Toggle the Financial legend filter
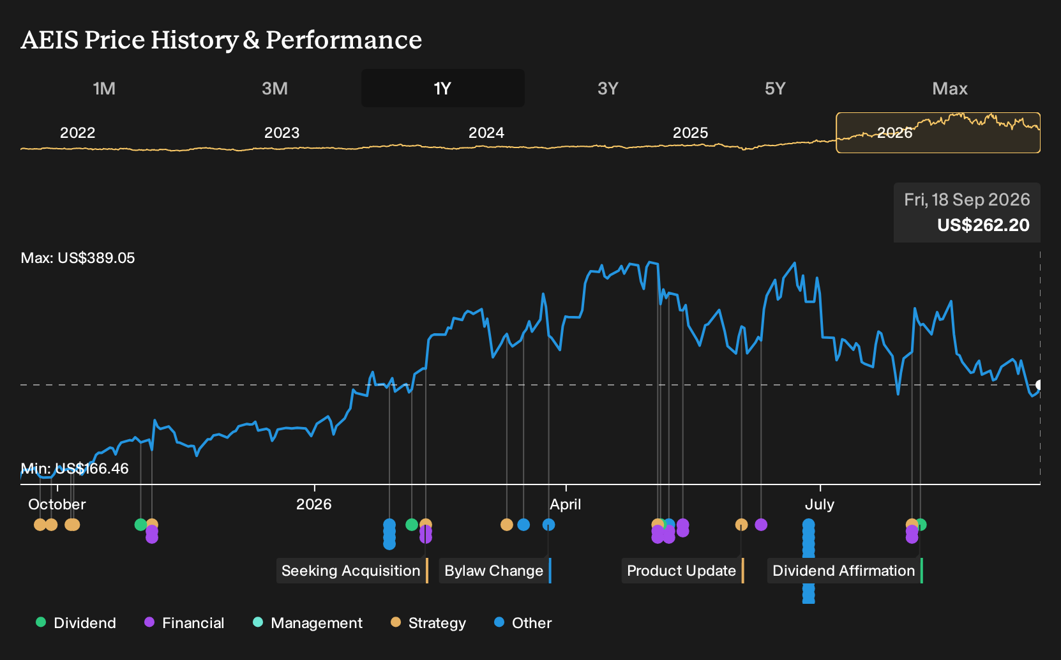Screen dimensions: 1061x660 [x=184, y=623]
